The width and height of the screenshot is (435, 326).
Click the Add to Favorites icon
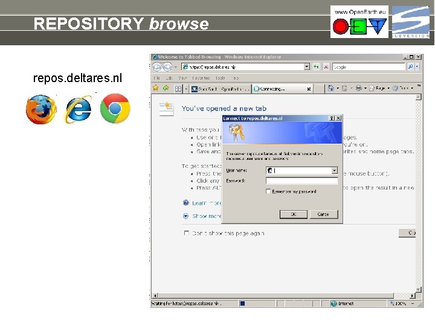click(166, 88)
